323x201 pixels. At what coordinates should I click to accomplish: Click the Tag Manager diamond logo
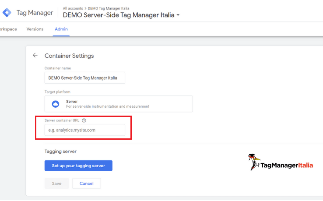pyautogui.click(x=7, y=13)
